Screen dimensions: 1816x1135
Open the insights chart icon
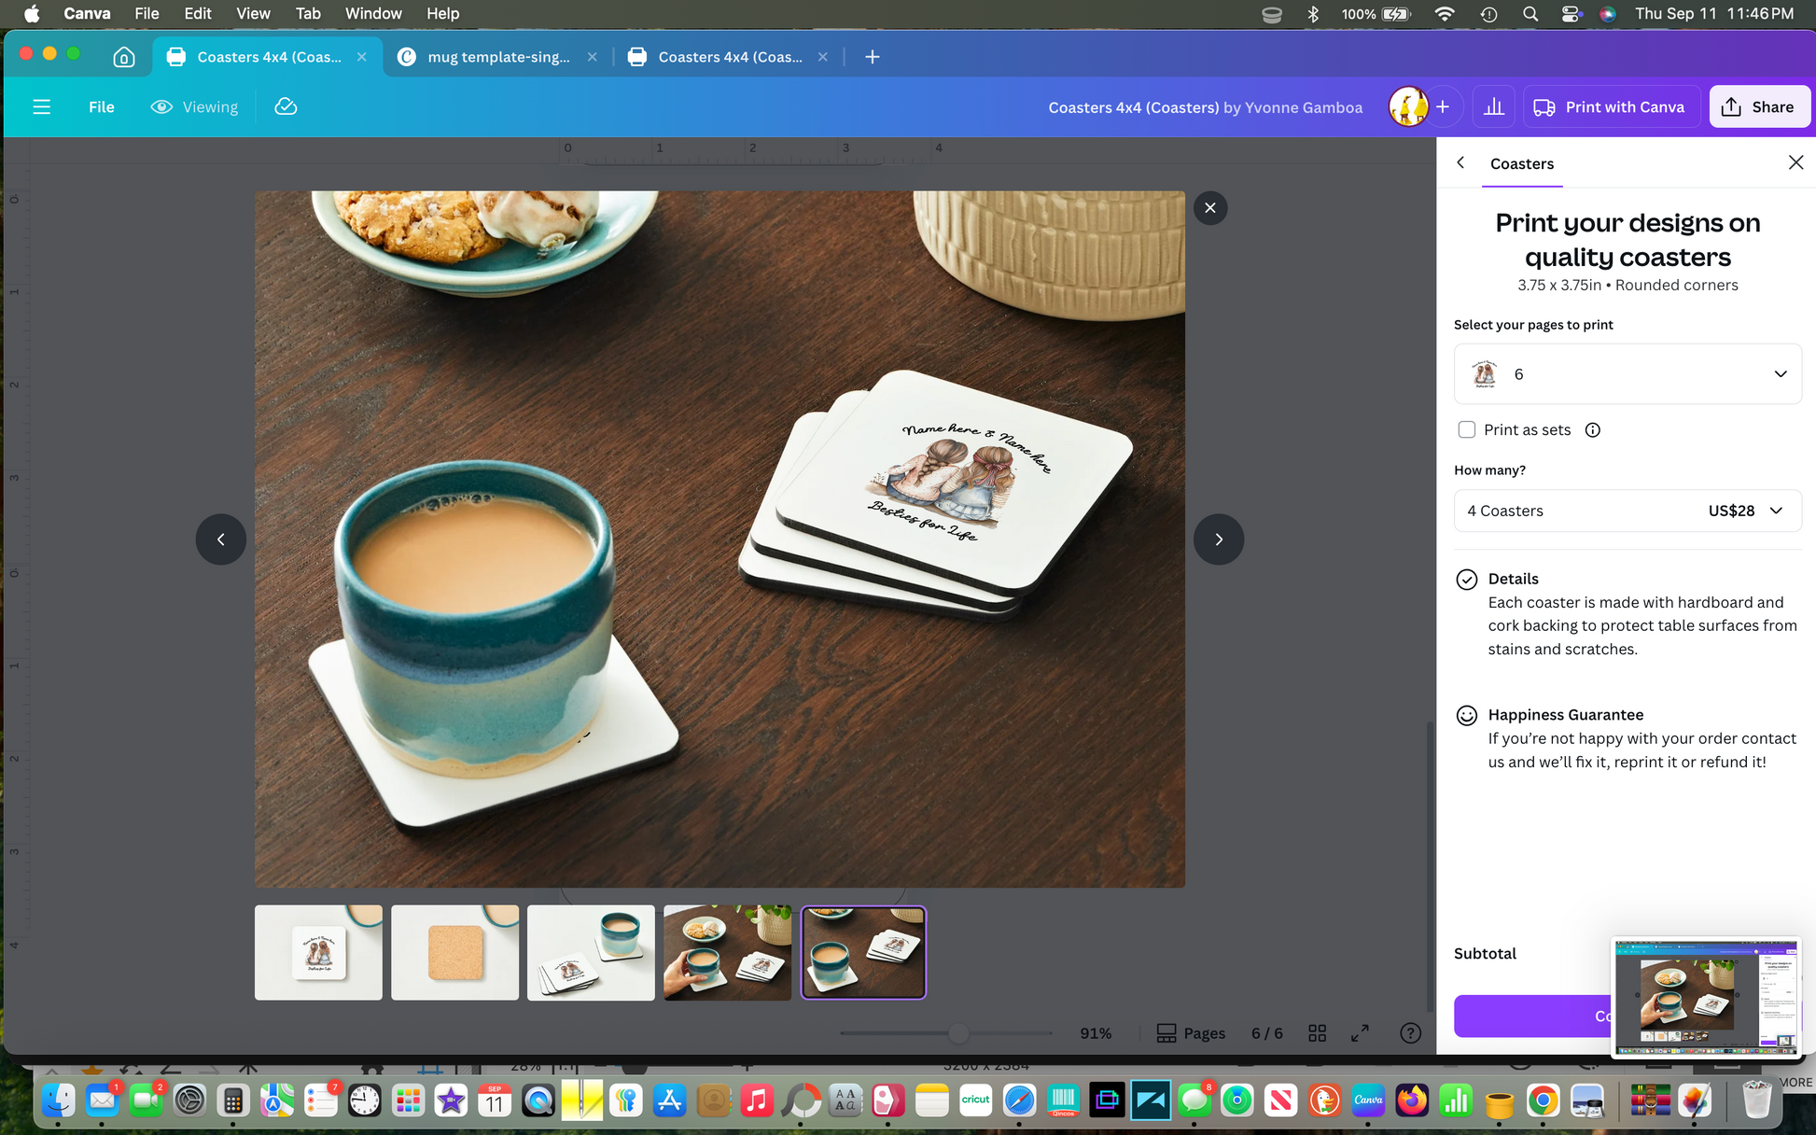(x=1493, y=106)
